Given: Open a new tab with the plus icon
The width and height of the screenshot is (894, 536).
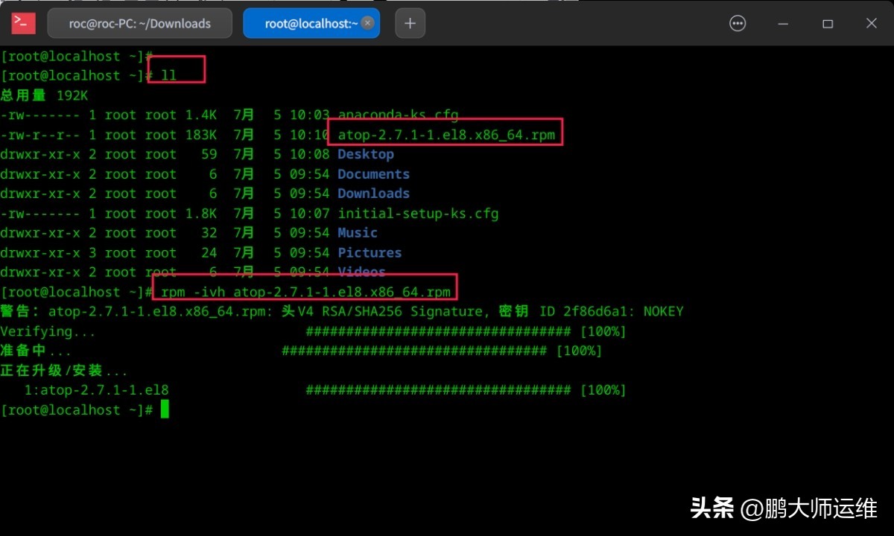Looking at the screenshot, I should pos(410,23).
